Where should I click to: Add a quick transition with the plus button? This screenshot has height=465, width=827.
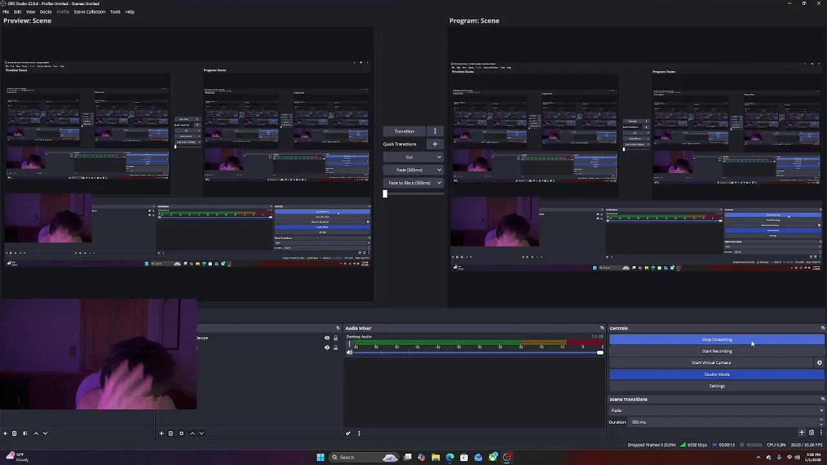pyautogui.click(x=435, y=144)
